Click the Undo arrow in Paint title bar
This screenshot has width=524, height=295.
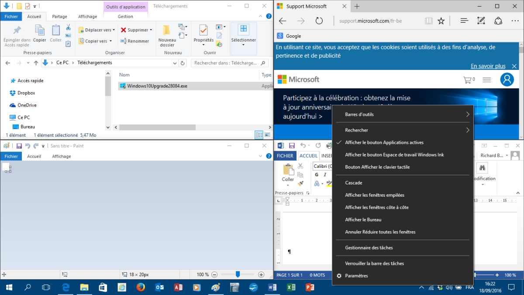tap(28, 146)
